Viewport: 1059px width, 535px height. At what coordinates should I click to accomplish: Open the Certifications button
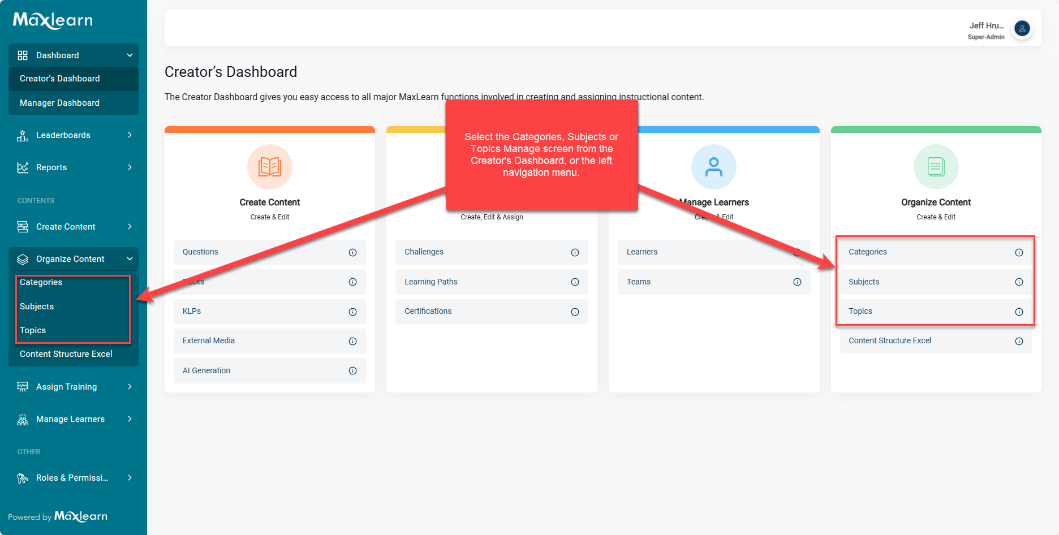pyautogui.click(x=492, y=312)
